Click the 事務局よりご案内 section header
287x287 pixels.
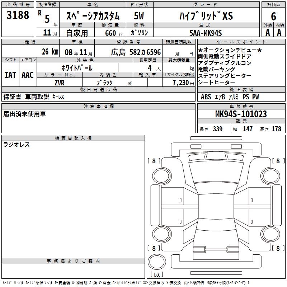point(73,261)
